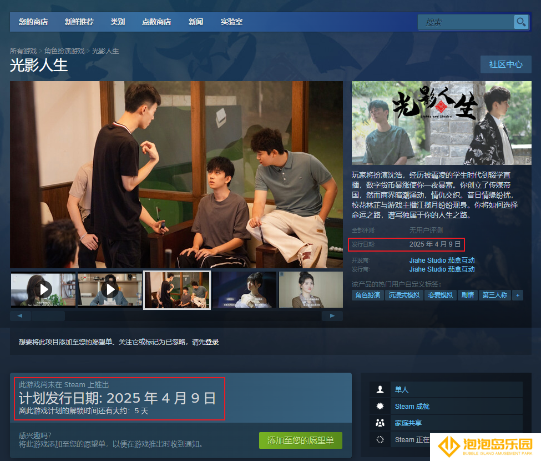Click the carousel left arrow
Image resolution: width=541 pixels, height=461 pixels.
20,315
